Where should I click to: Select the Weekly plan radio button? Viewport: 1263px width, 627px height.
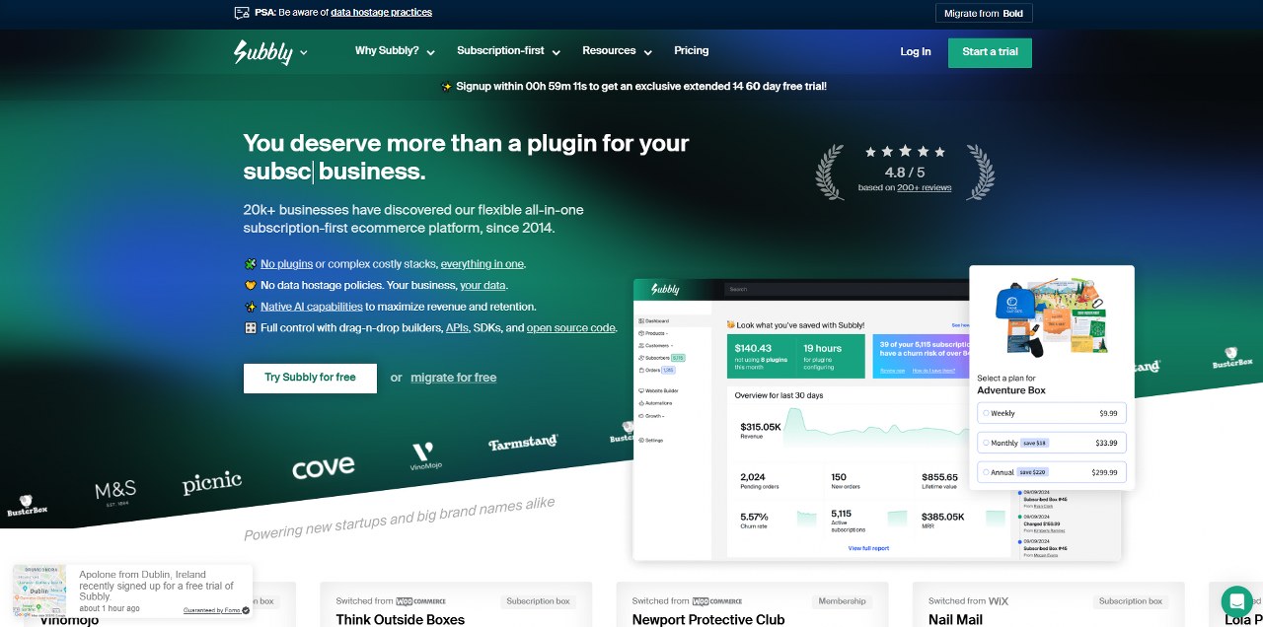987,413
